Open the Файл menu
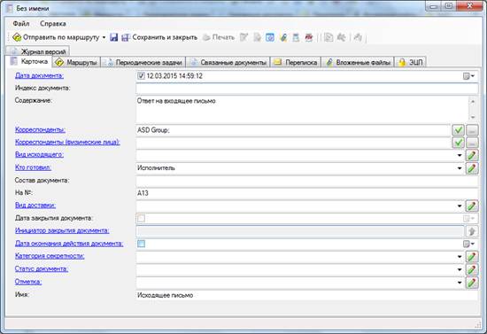 (x=21, y=24)
